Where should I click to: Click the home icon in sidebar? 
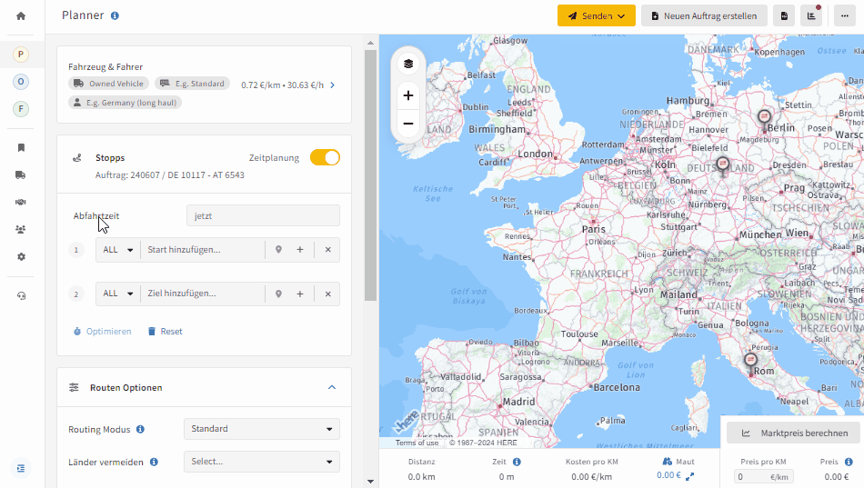[x=21, y=16]
